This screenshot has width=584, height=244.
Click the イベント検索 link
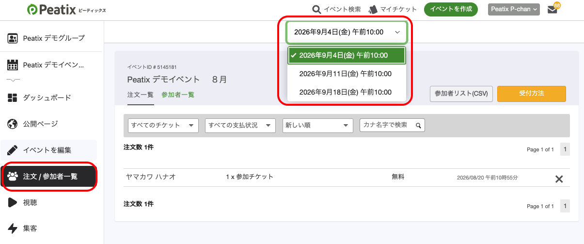pyautogui.click(x=342, y=9)
